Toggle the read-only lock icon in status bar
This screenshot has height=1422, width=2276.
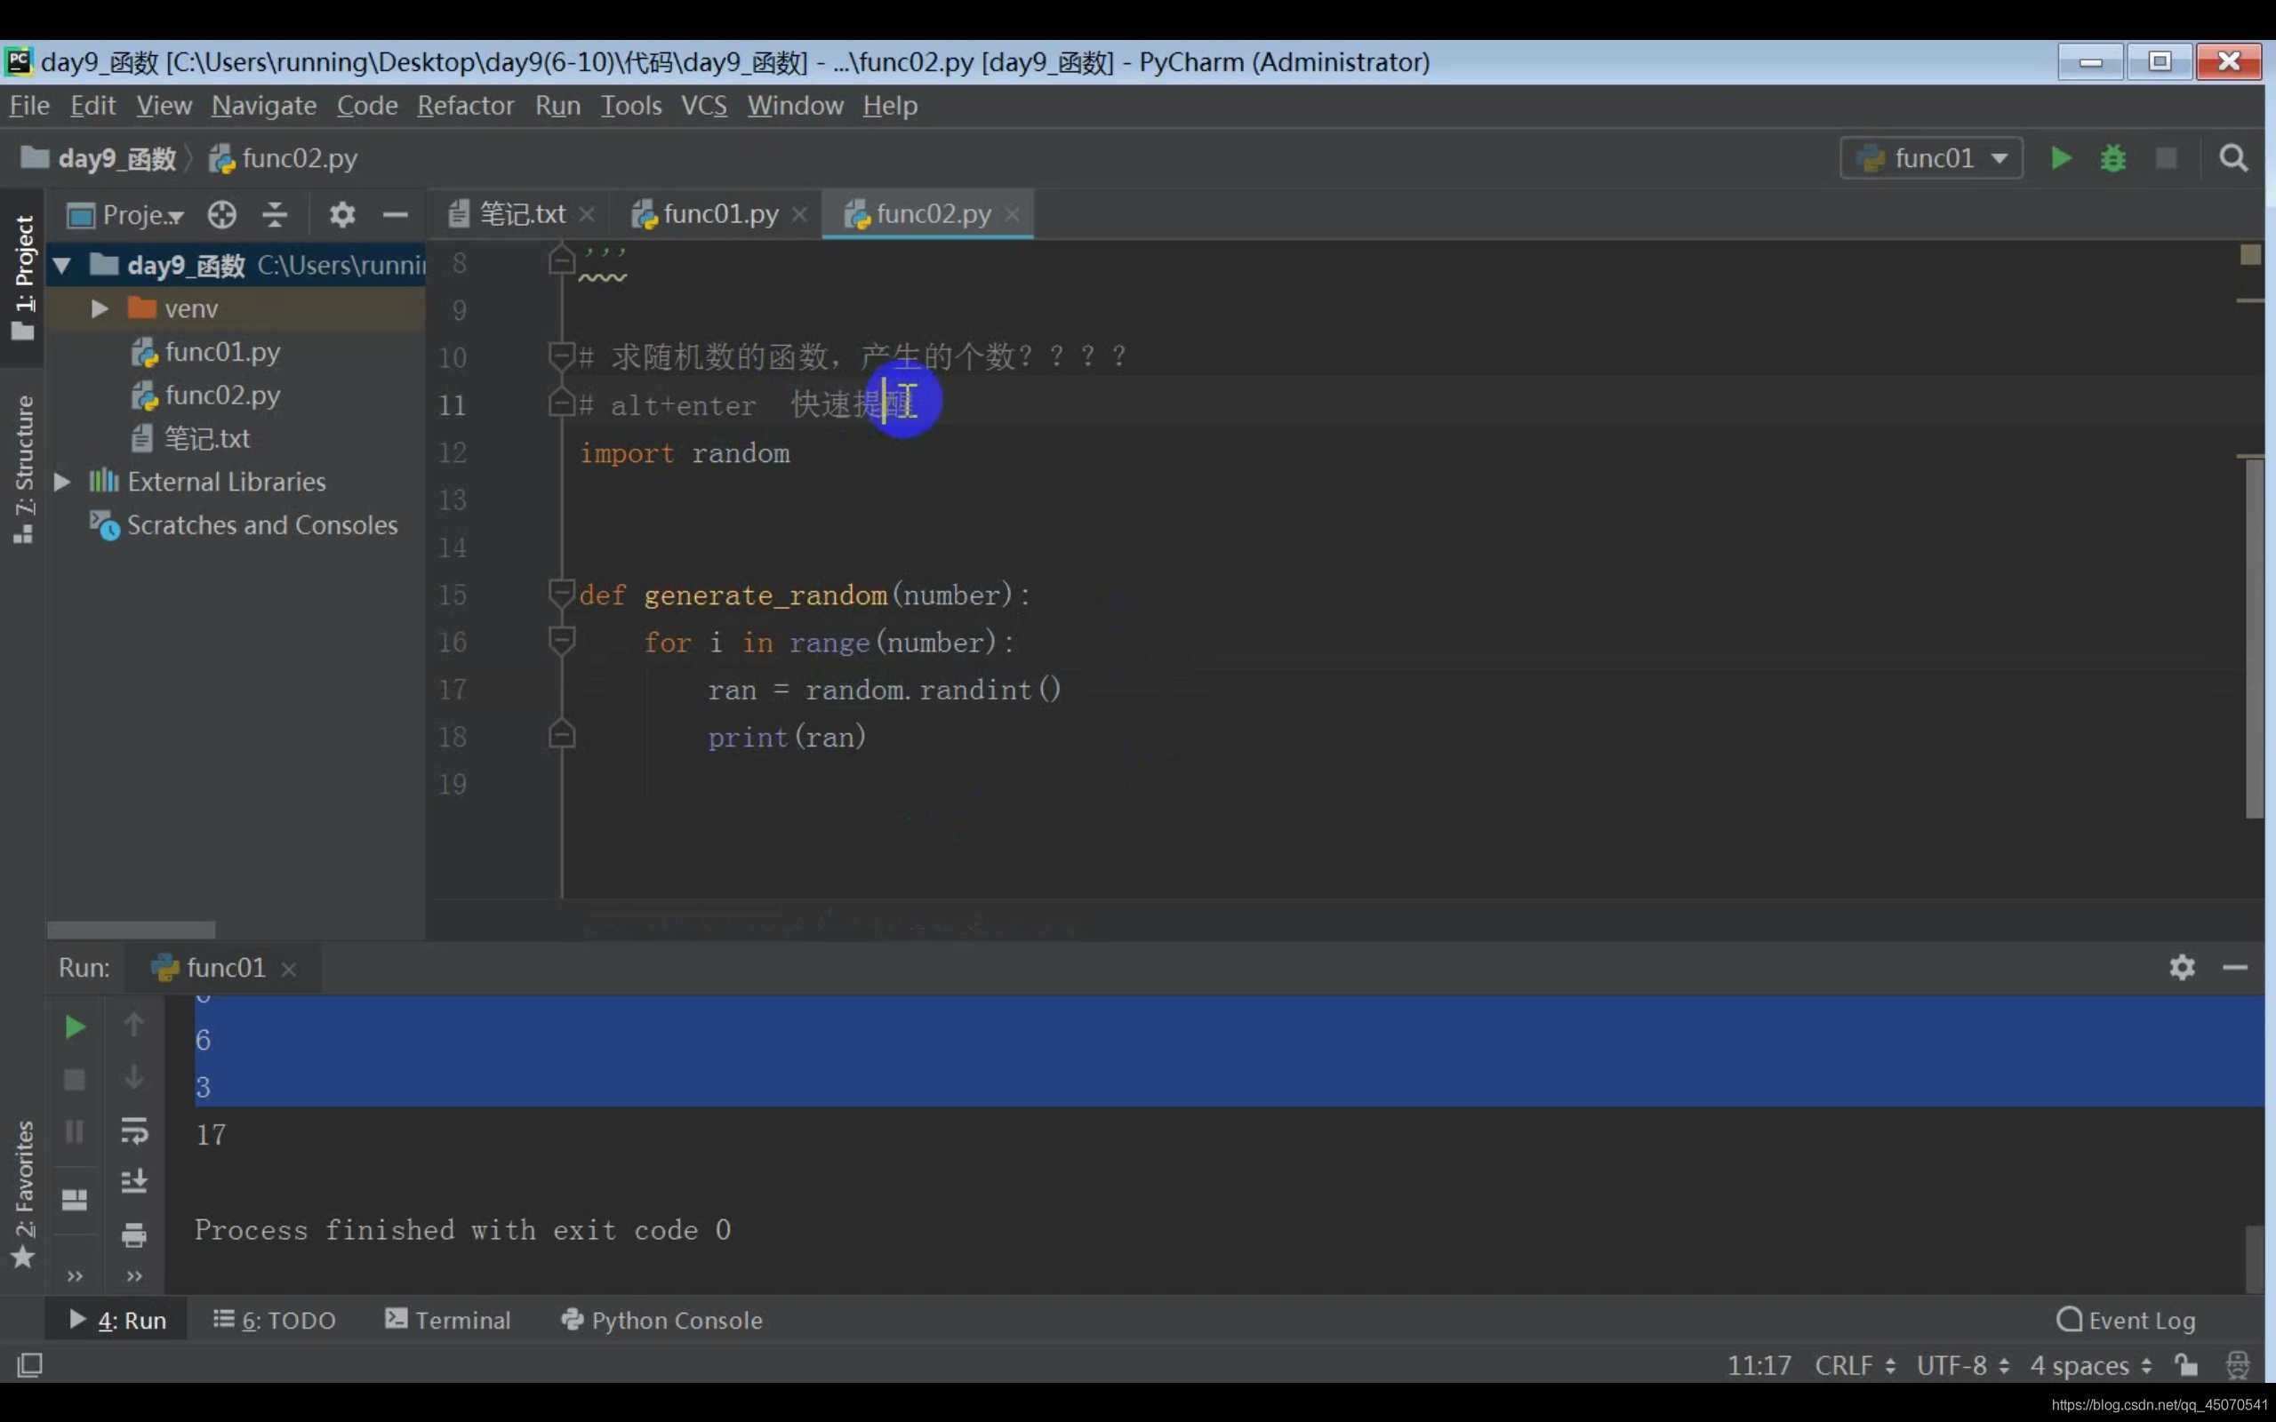tap(2187, 1364)
